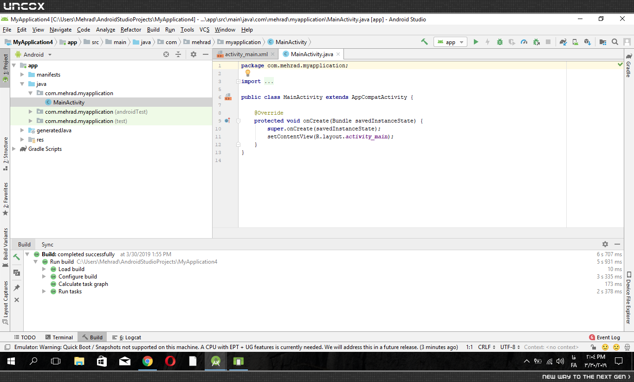Click the Apply Changes lightning icon
Viewport: 634px width, 382px height.
487,42
